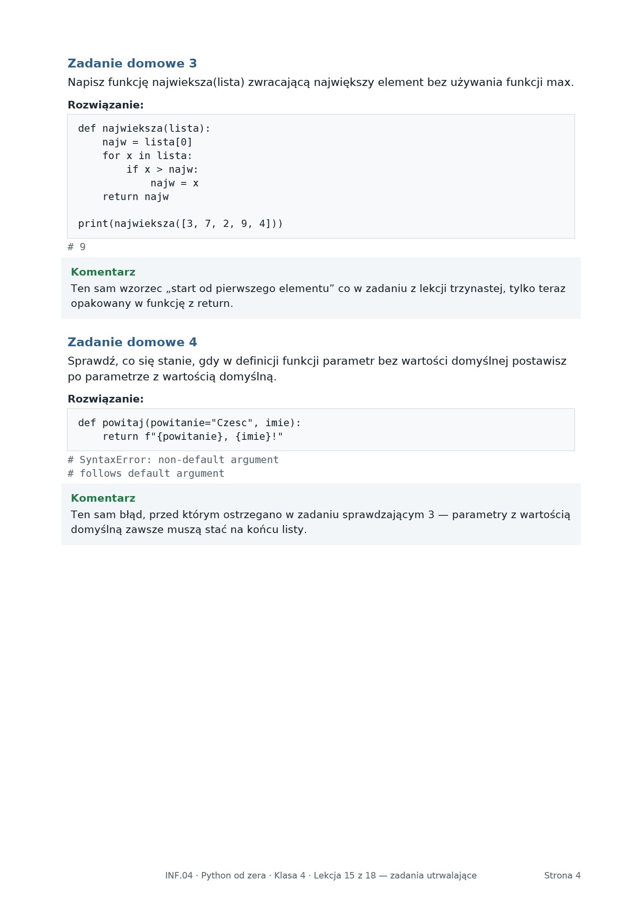Click the heading Zadanie domowe 4
642x909 pixels.
coord(132,342)
